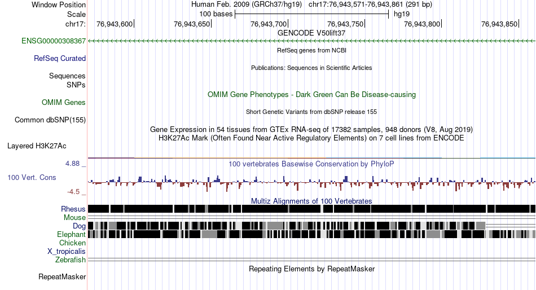Click the Window Position label
Screen dimensions: 536x290
(x=59, y=5)
